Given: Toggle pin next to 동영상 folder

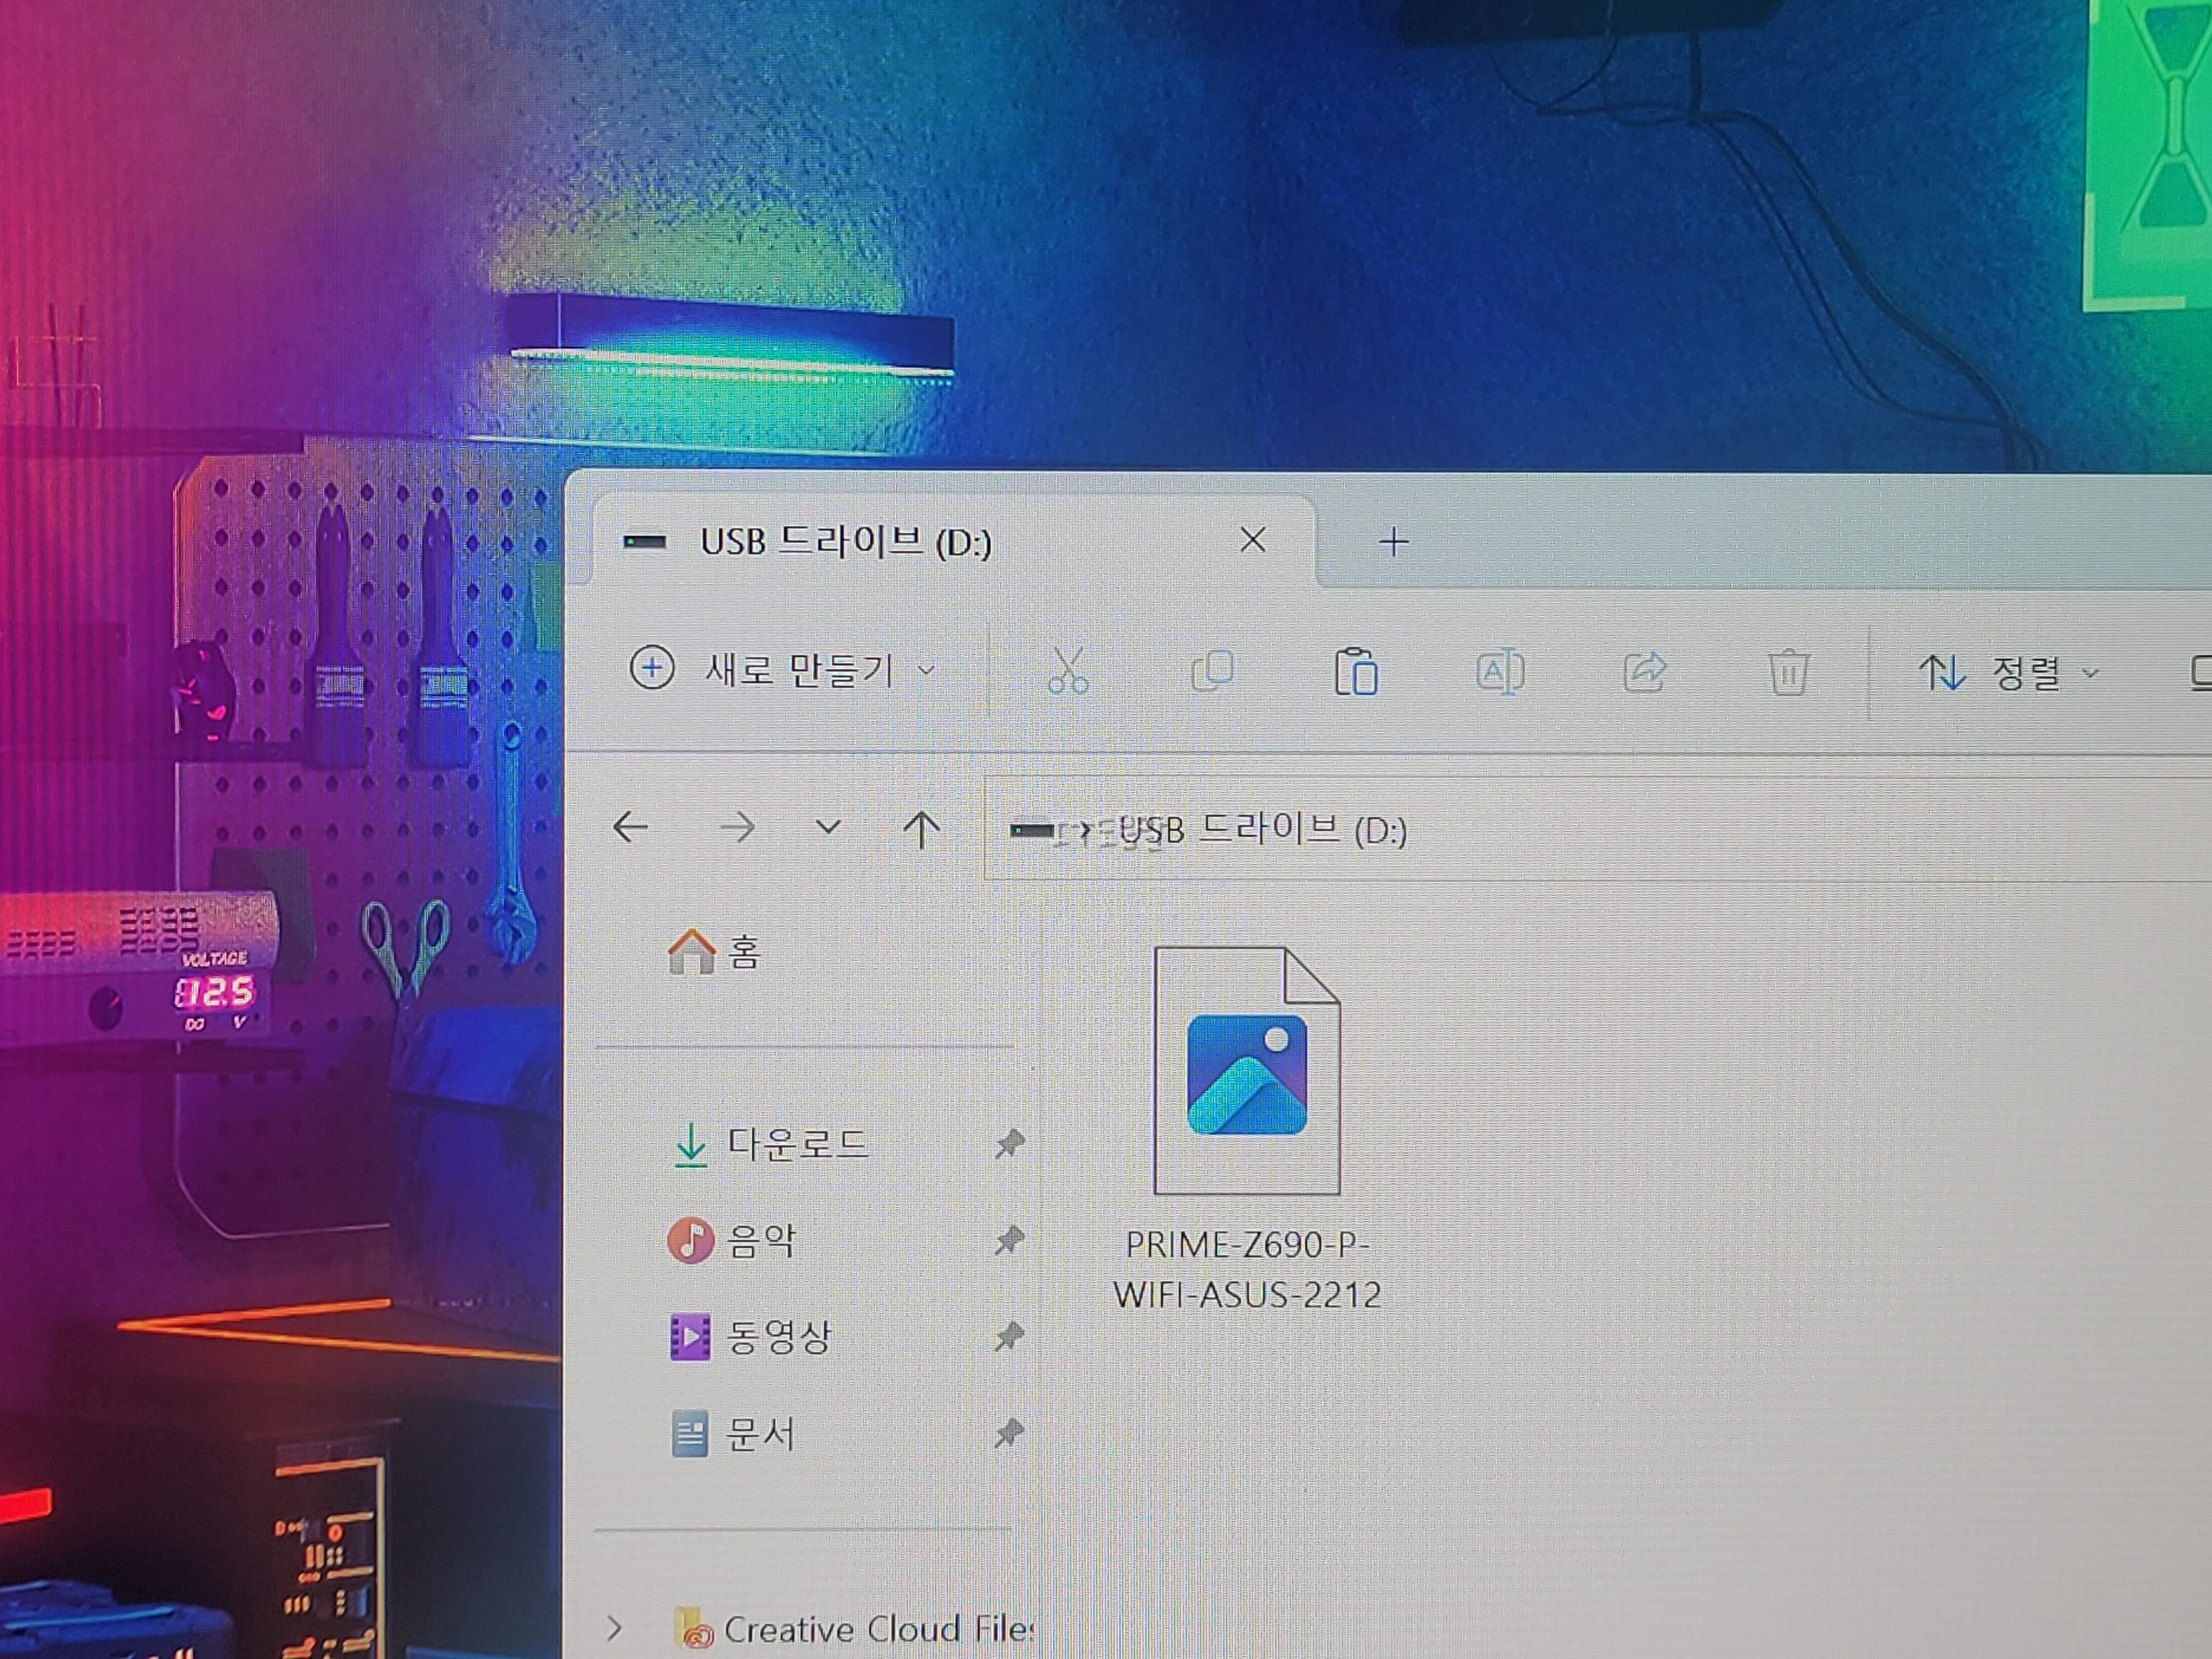Looking at the screenshot, I should (1009, 1336).
